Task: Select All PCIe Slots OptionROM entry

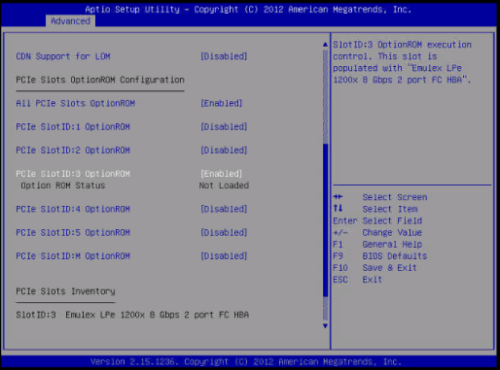Action: coord(76,103)
